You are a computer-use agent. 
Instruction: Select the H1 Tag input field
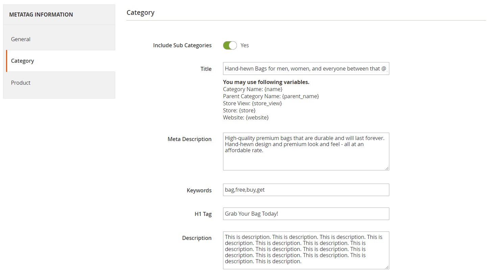click(x=306, y=214)
